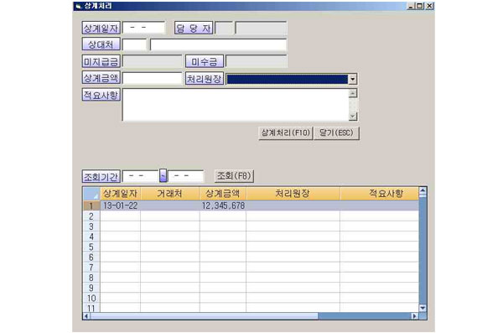Image resolution: width=503 pixels, height=333 pixels.
Task: Select row header 8 in grid
Action: tap(91, 278)
